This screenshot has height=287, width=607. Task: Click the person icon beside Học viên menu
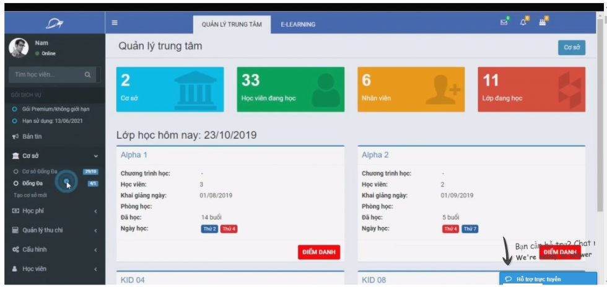tap(15, 269)
